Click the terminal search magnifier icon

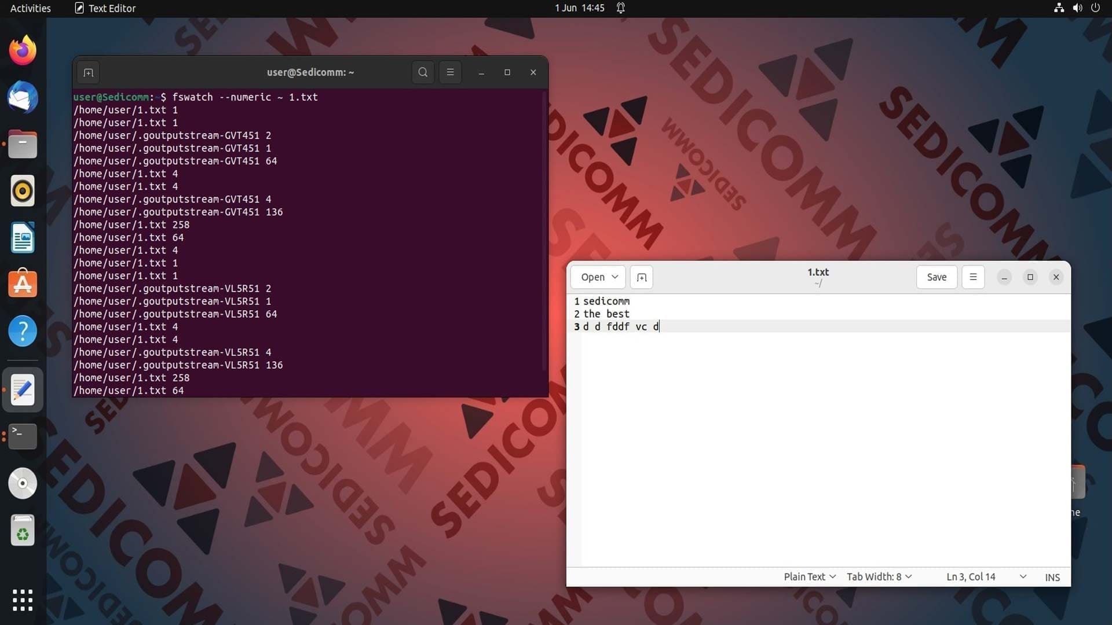pos(423,72)
